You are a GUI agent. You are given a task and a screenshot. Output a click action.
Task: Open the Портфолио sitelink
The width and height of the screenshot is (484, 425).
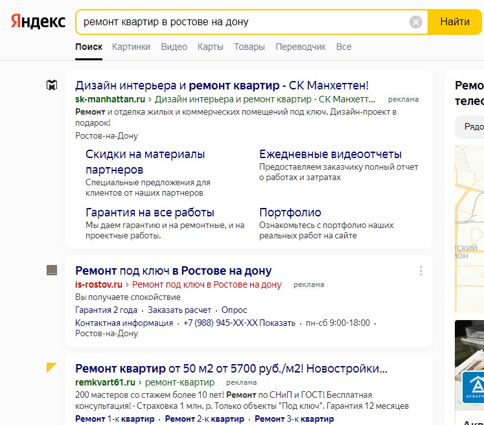(290, 212)
